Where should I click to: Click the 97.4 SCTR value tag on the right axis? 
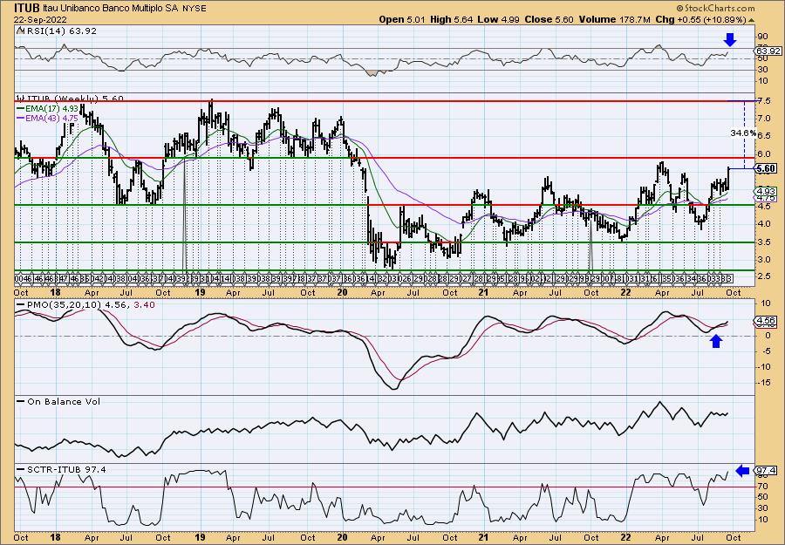[x=767, y=471]
